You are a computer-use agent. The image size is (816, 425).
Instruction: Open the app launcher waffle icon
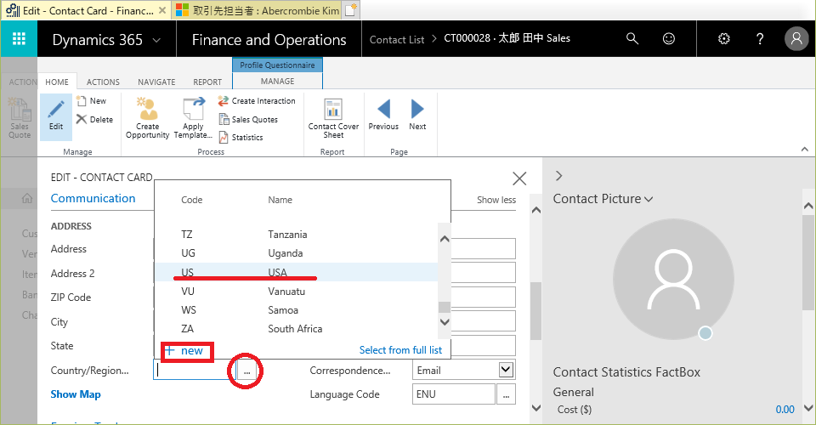pyautogui.click(x=19, y=38)
